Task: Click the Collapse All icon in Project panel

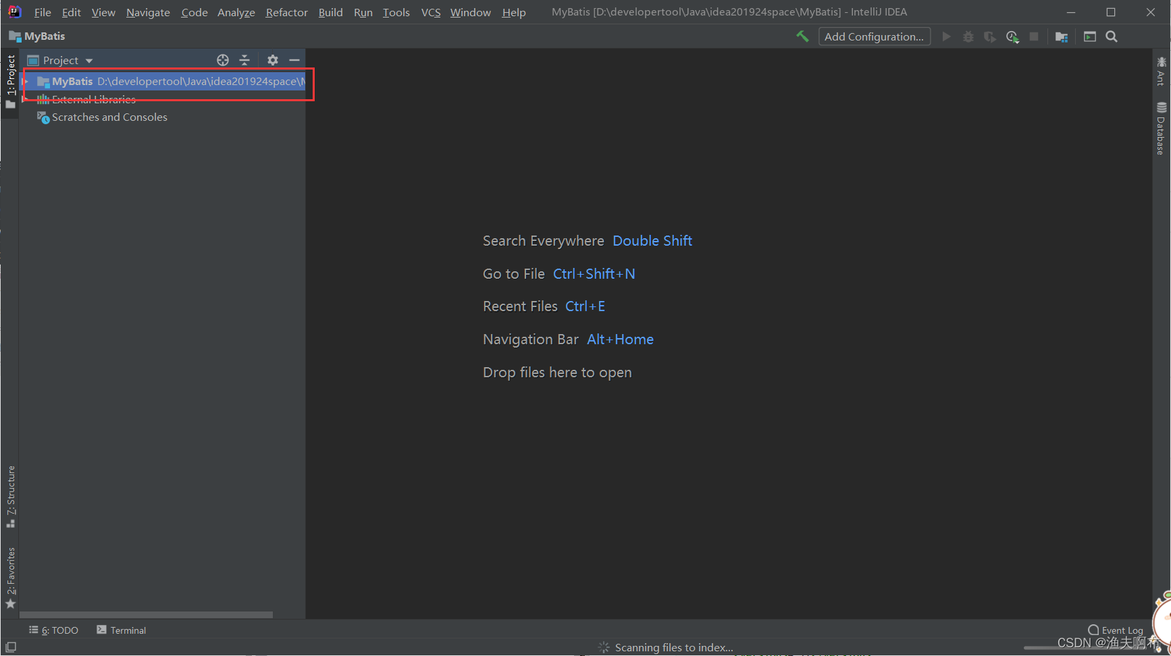Action: (x=244, y=60)
